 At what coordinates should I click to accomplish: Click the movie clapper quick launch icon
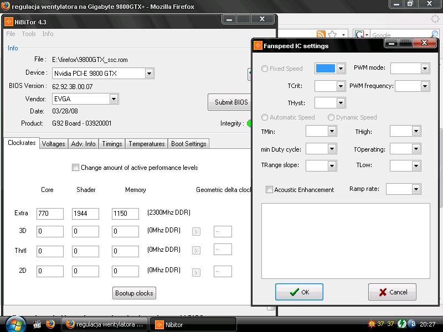tap(37, 324)
